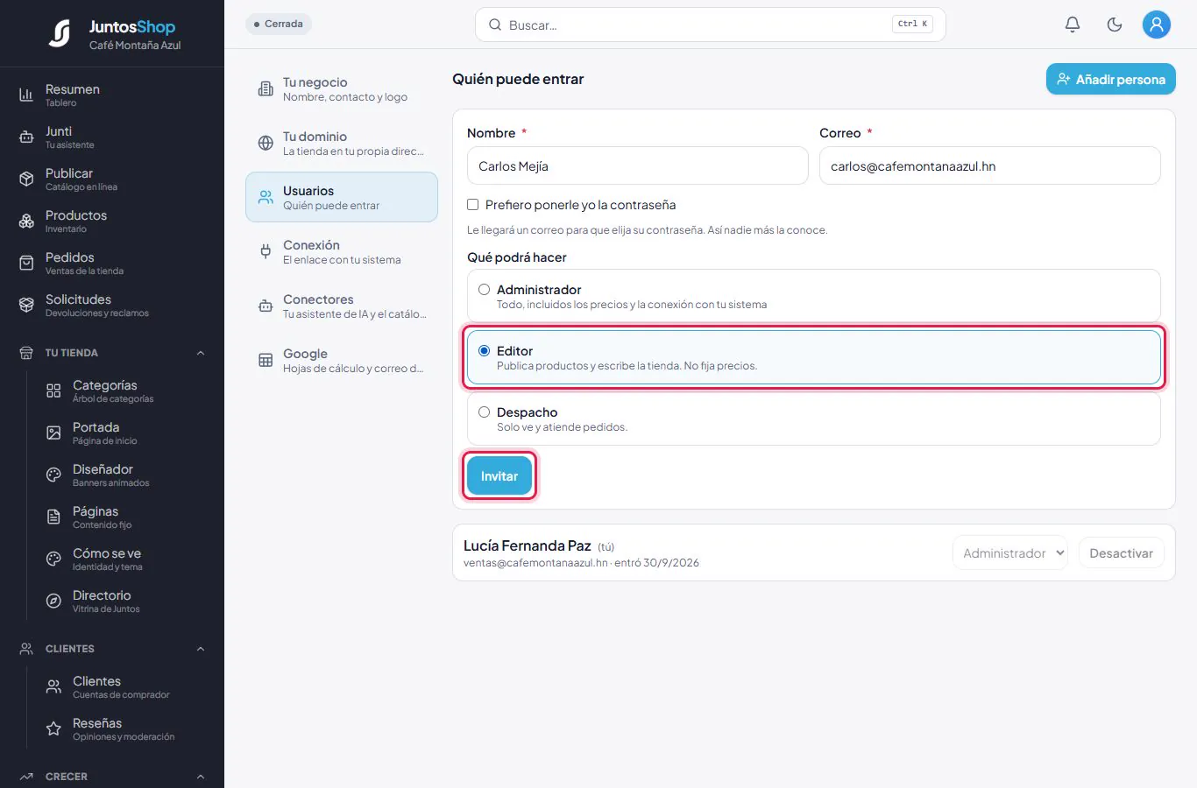The height and width of the screenshot is (788, 1197).
Task: Go to the Conectores settings tab
Action: [342, 306]
